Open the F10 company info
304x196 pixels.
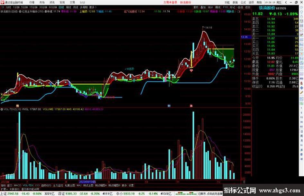pyautogui.click(x=225, y=7)
